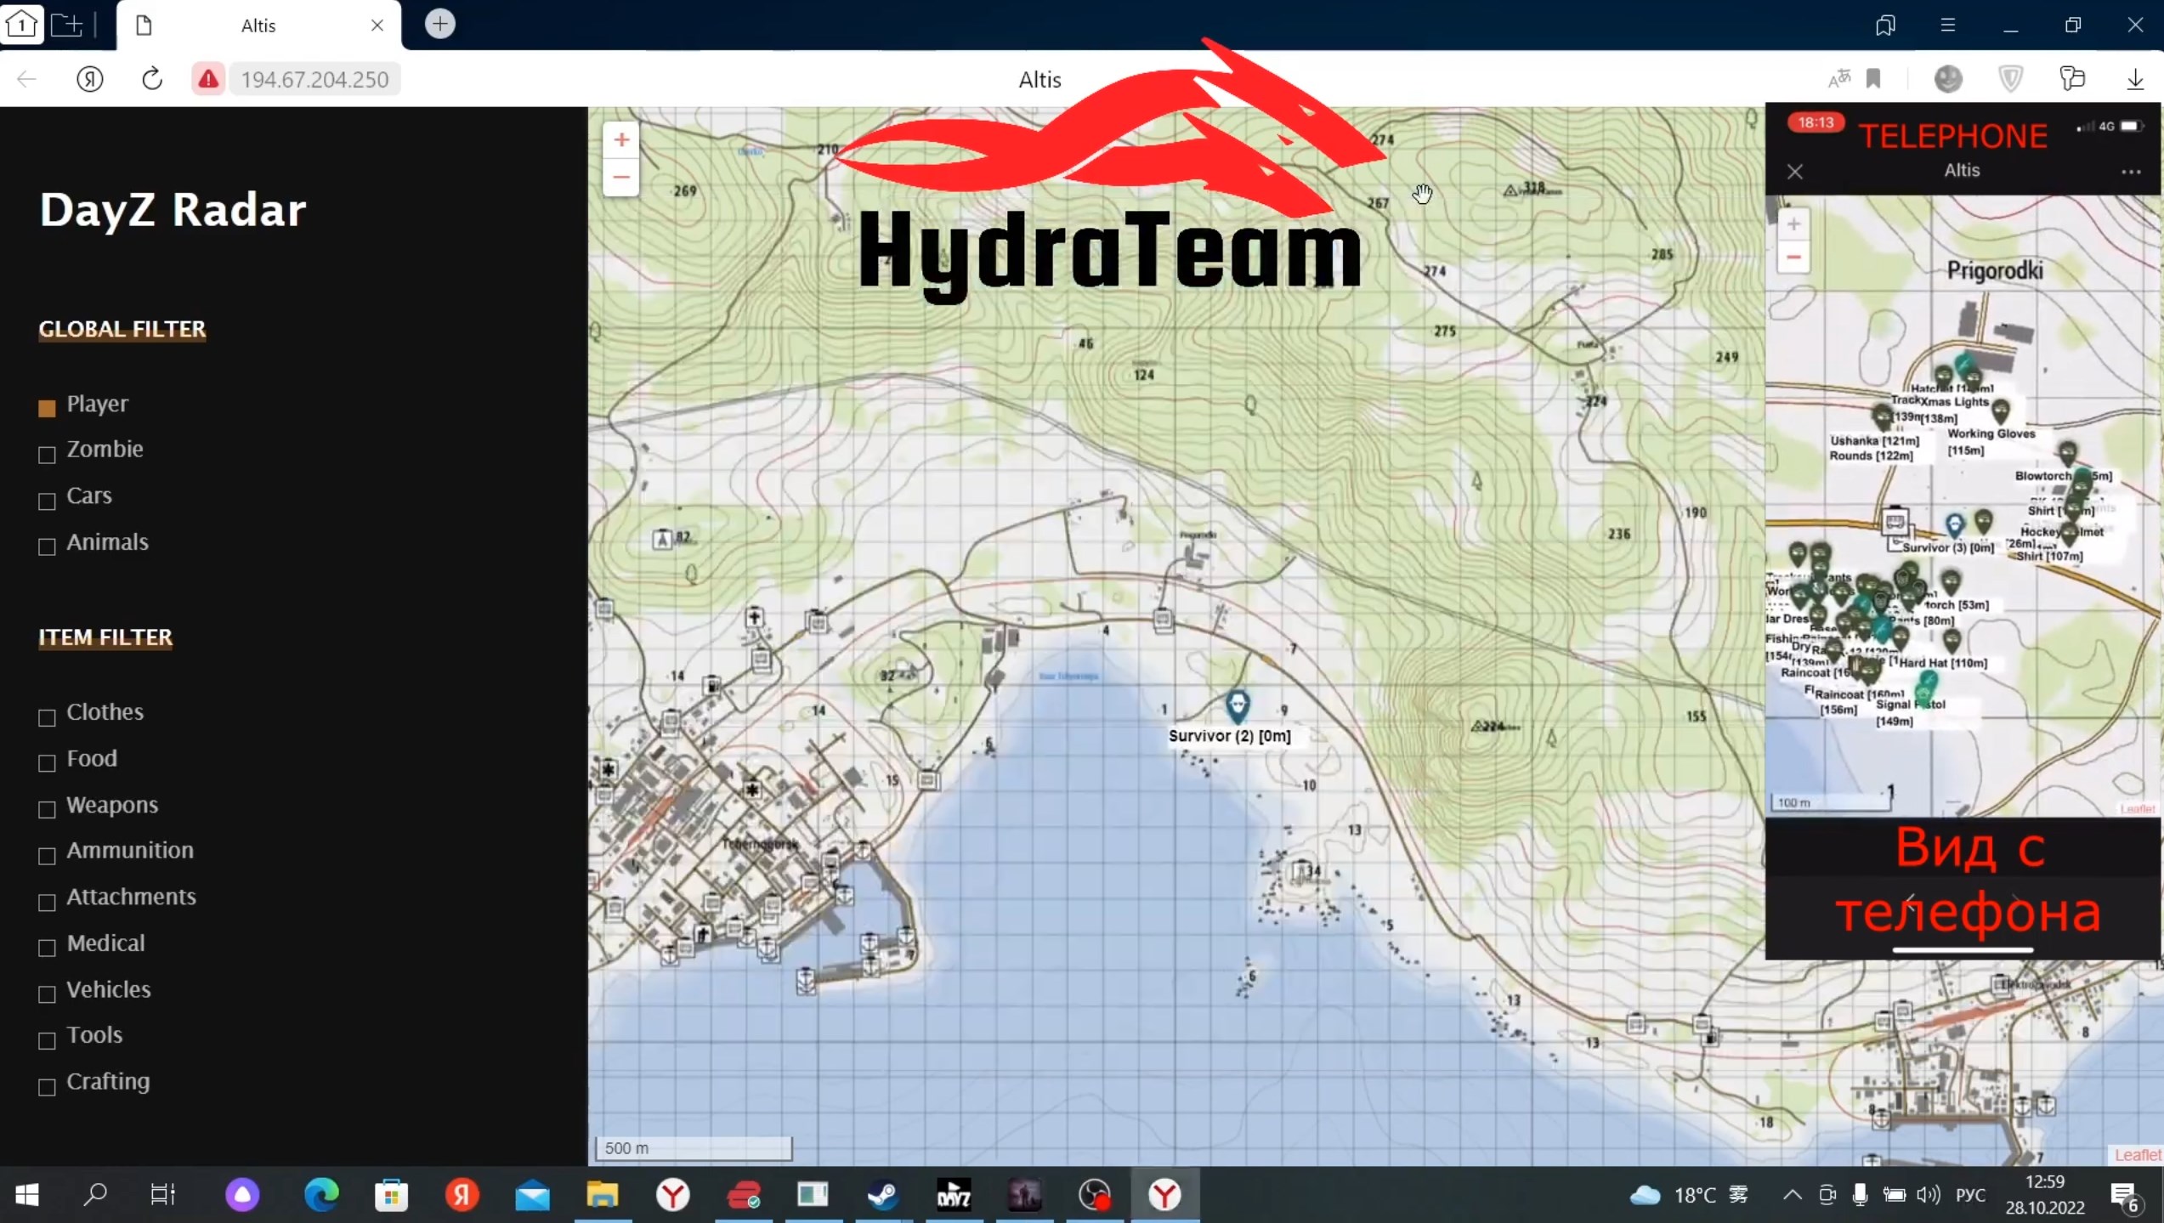Select the Altis browser tab

point(258,25)
